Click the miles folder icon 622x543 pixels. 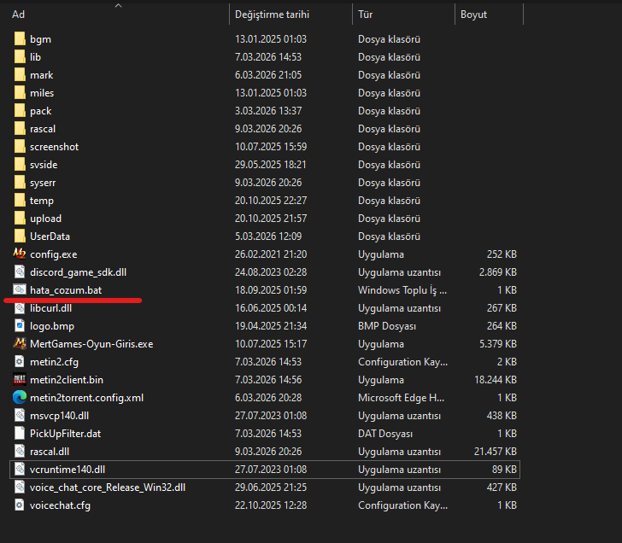click(20, 93)
